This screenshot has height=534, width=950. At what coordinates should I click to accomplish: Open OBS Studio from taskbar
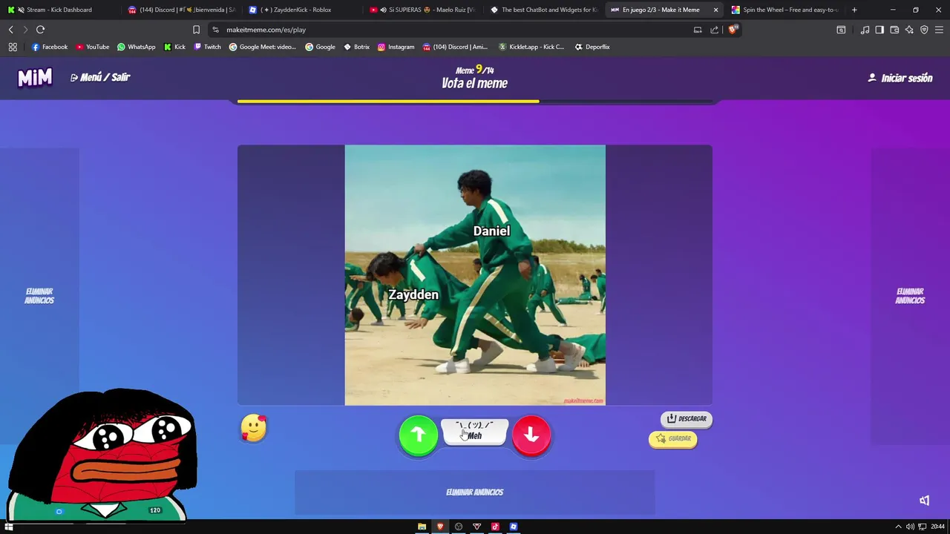click(x=459, y=527)
